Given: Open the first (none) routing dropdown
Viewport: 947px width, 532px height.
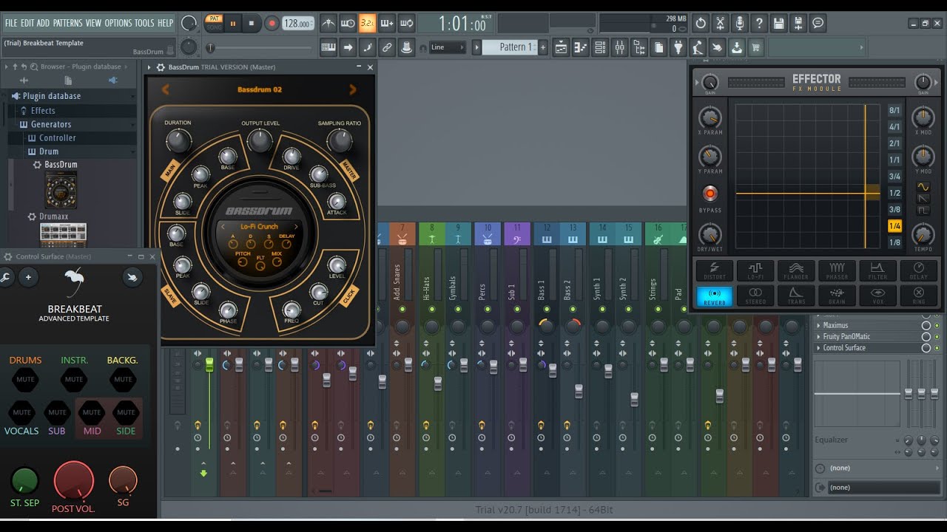Looking at the screenshot, I should tap(878, 468).
